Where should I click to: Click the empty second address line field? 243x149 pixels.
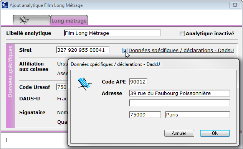[x=179, y=103]
